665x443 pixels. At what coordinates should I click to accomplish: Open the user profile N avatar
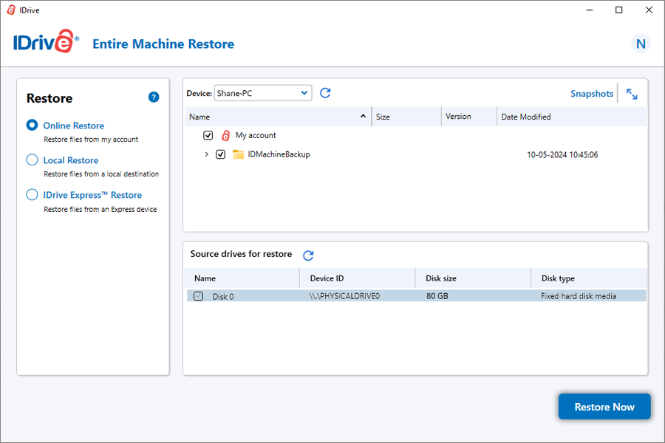pyautogui.click(x=641, y=44)
